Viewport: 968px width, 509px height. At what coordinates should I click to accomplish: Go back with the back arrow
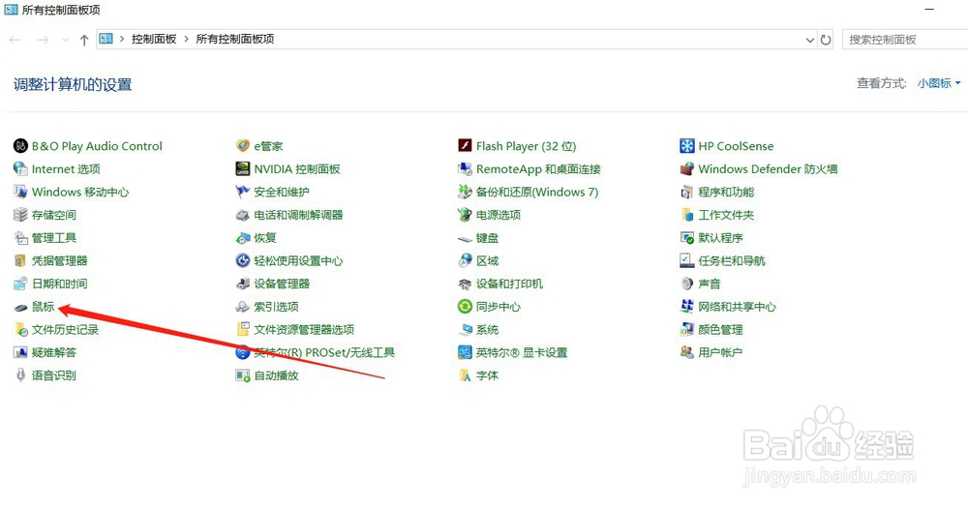pos(15,40)
